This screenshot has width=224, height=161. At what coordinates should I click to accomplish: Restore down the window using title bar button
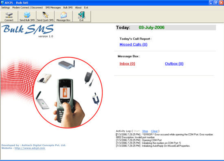(216, 2)
